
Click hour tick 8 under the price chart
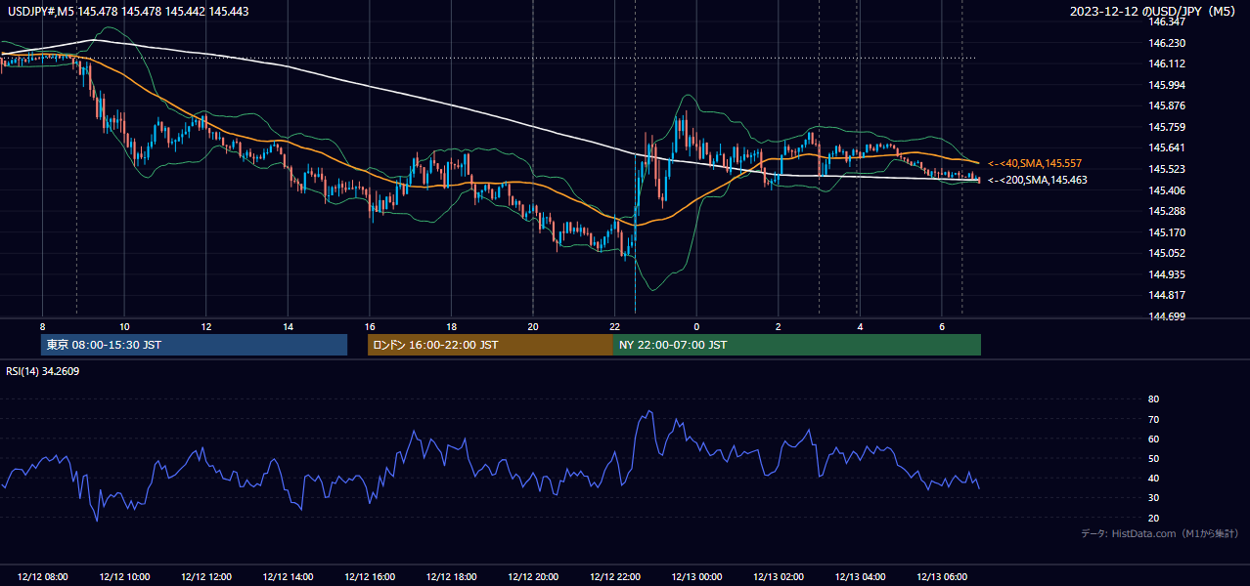click(42, 326)
